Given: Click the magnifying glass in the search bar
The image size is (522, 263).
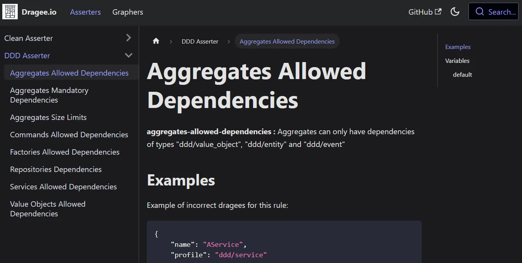Looking at the screenshot, I should (x=479, y=12).
